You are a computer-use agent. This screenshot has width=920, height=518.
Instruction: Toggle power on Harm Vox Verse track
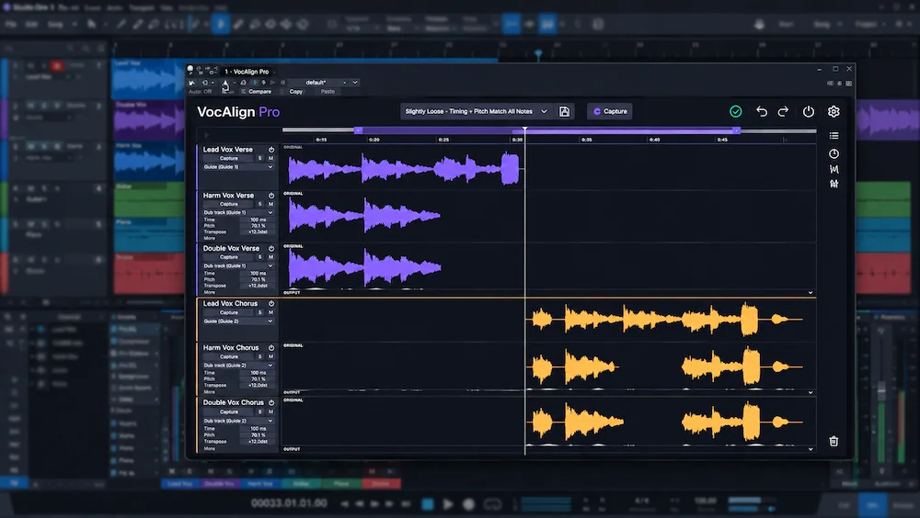[271, 195]
